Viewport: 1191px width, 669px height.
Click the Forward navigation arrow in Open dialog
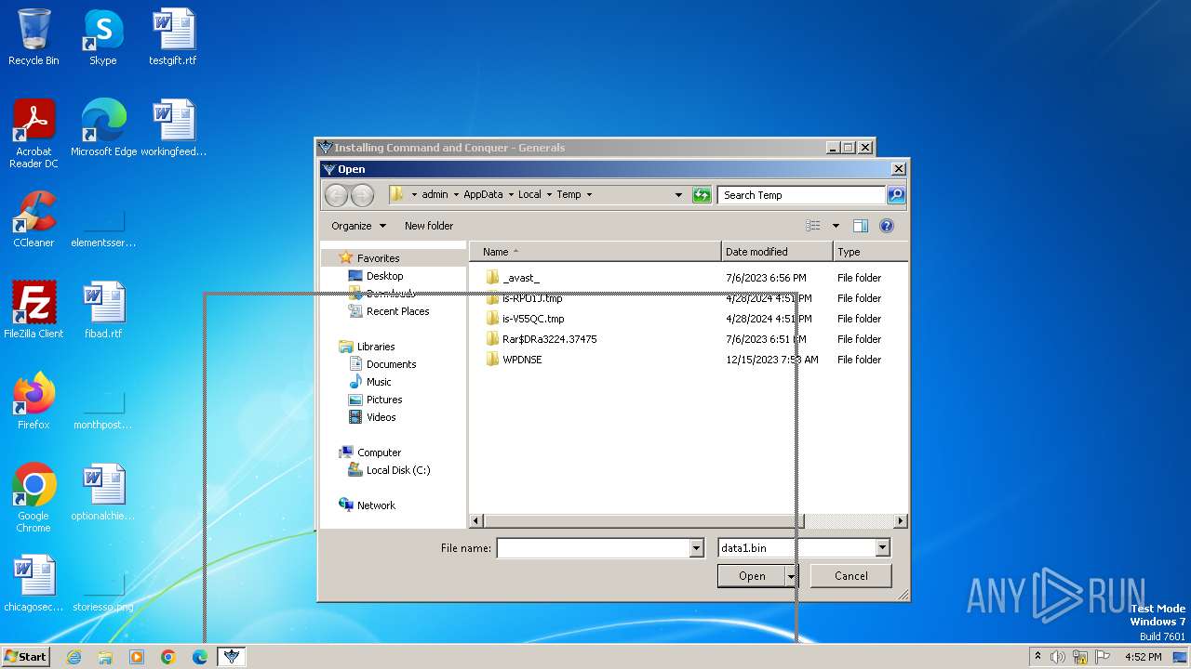362,195
